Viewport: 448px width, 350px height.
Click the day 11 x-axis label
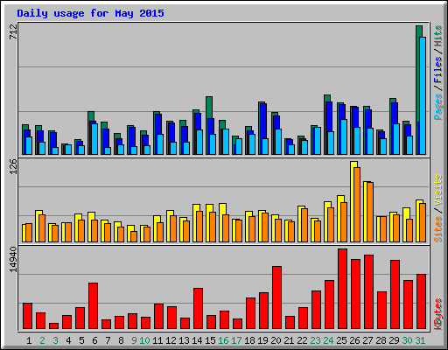click(x=157, y=340)
